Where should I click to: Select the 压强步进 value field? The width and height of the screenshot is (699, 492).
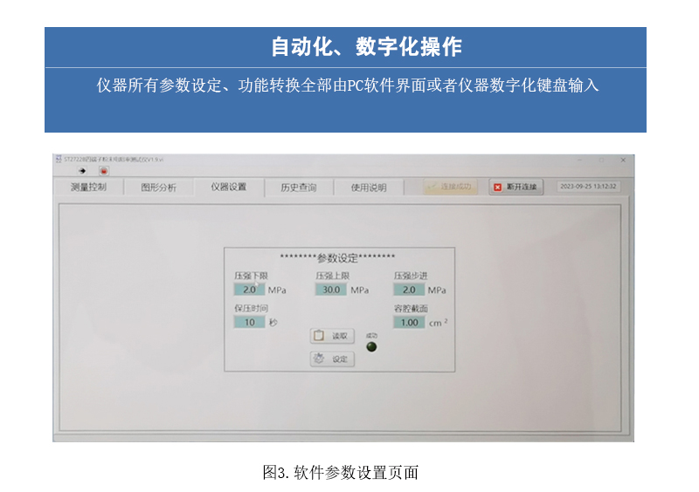408,290
